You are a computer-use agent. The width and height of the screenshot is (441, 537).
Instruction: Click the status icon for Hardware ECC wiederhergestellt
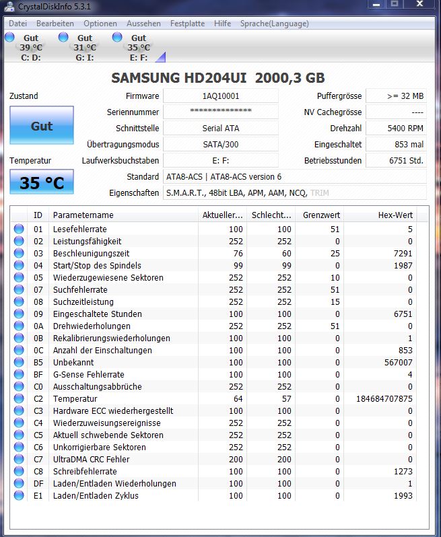pyautogui.click(x=19, y=410)
